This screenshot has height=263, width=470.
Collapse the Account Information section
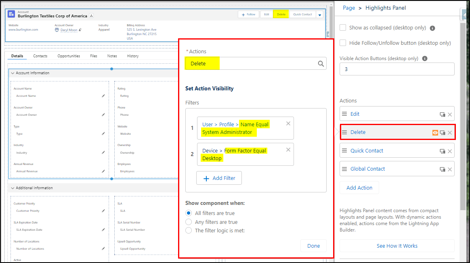(x=13, y=73)
